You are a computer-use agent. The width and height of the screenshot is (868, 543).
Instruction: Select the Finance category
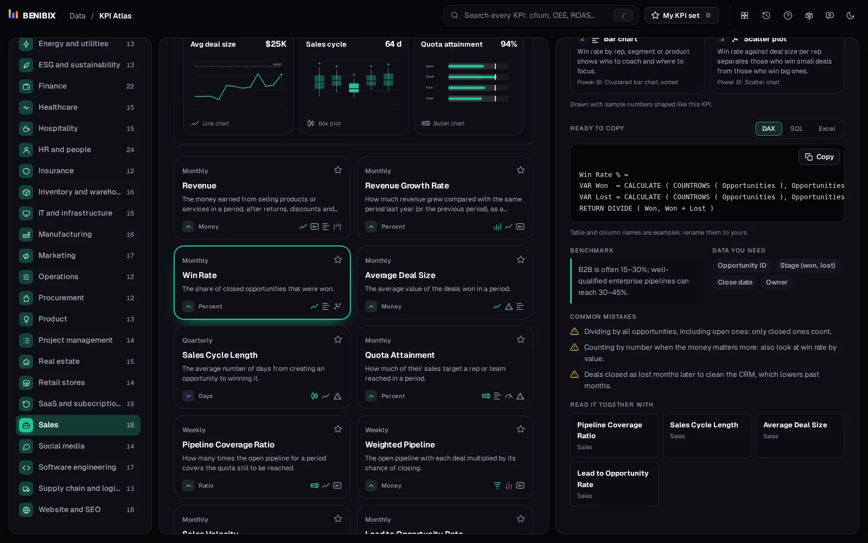pos(78,86)
